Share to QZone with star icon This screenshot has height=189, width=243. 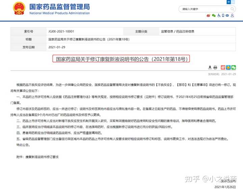[228, 67]
